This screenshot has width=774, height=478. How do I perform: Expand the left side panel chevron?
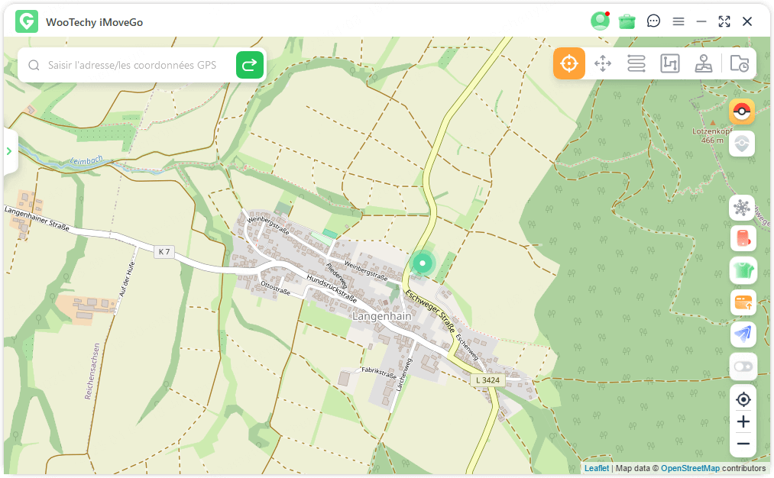pos(10,151)
